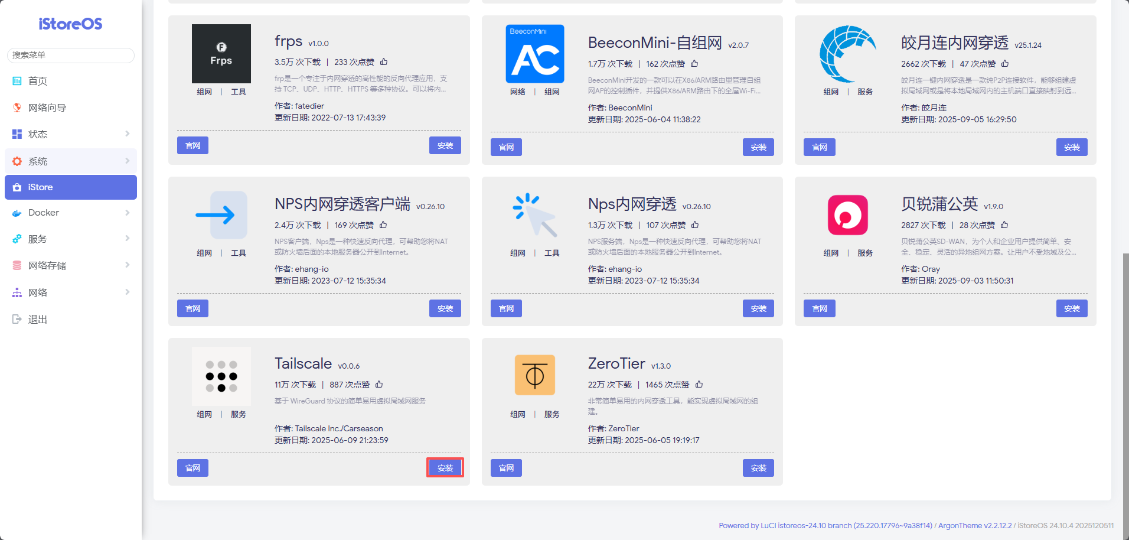The height and width of the screenshot is (540, 1129).
Task: Give Tailscale a thumbs up
Action: click(x=380, y=384)
